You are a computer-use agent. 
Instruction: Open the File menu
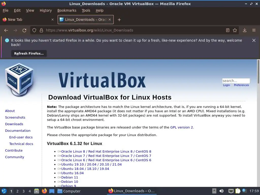(x=6, y=10)
